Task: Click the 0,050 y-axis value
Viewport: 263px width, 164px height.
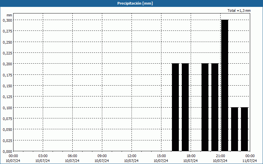Action: [x=7, y=130]
